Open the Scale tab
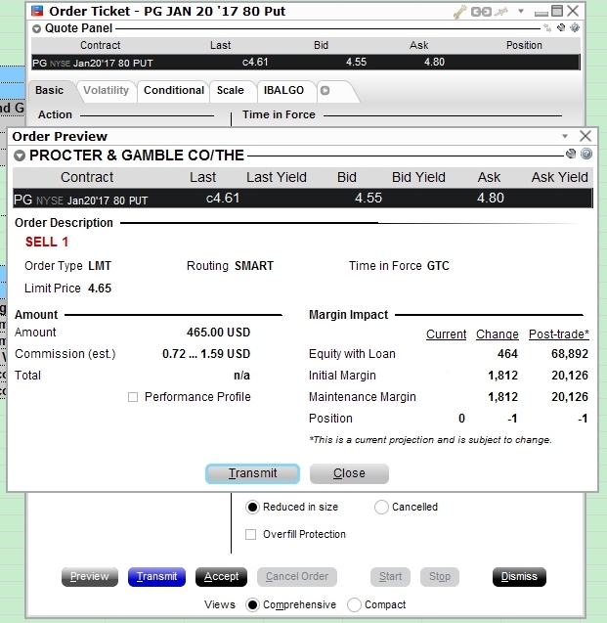The height and width of the screenshot is (623, 607). (231, 91)
